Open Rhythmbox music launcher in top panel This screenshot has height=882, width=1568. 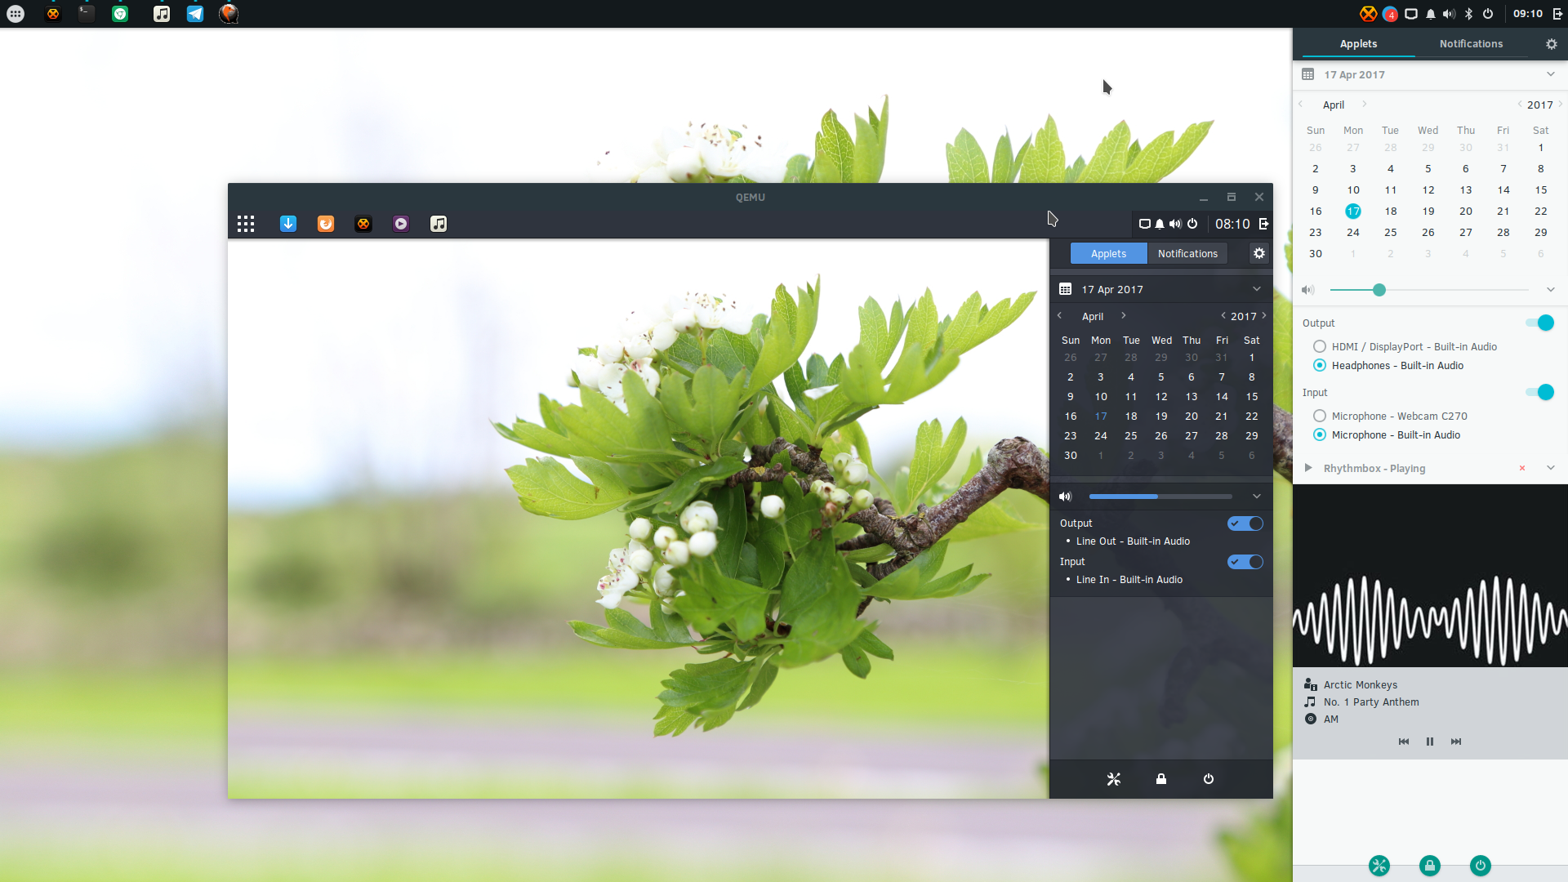point(162,14)
